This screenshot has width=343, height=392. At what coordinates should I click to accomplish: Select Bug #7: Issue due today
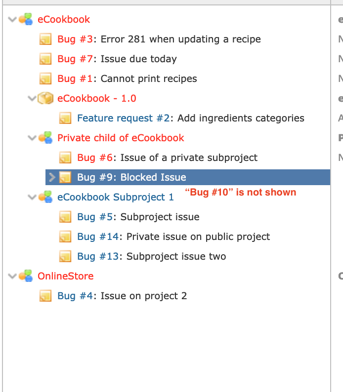coord(117,59)
